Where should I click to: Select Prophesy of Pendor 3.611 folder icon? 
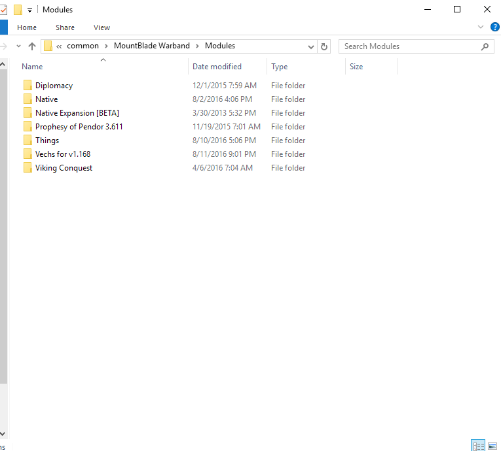click(28, 126)
